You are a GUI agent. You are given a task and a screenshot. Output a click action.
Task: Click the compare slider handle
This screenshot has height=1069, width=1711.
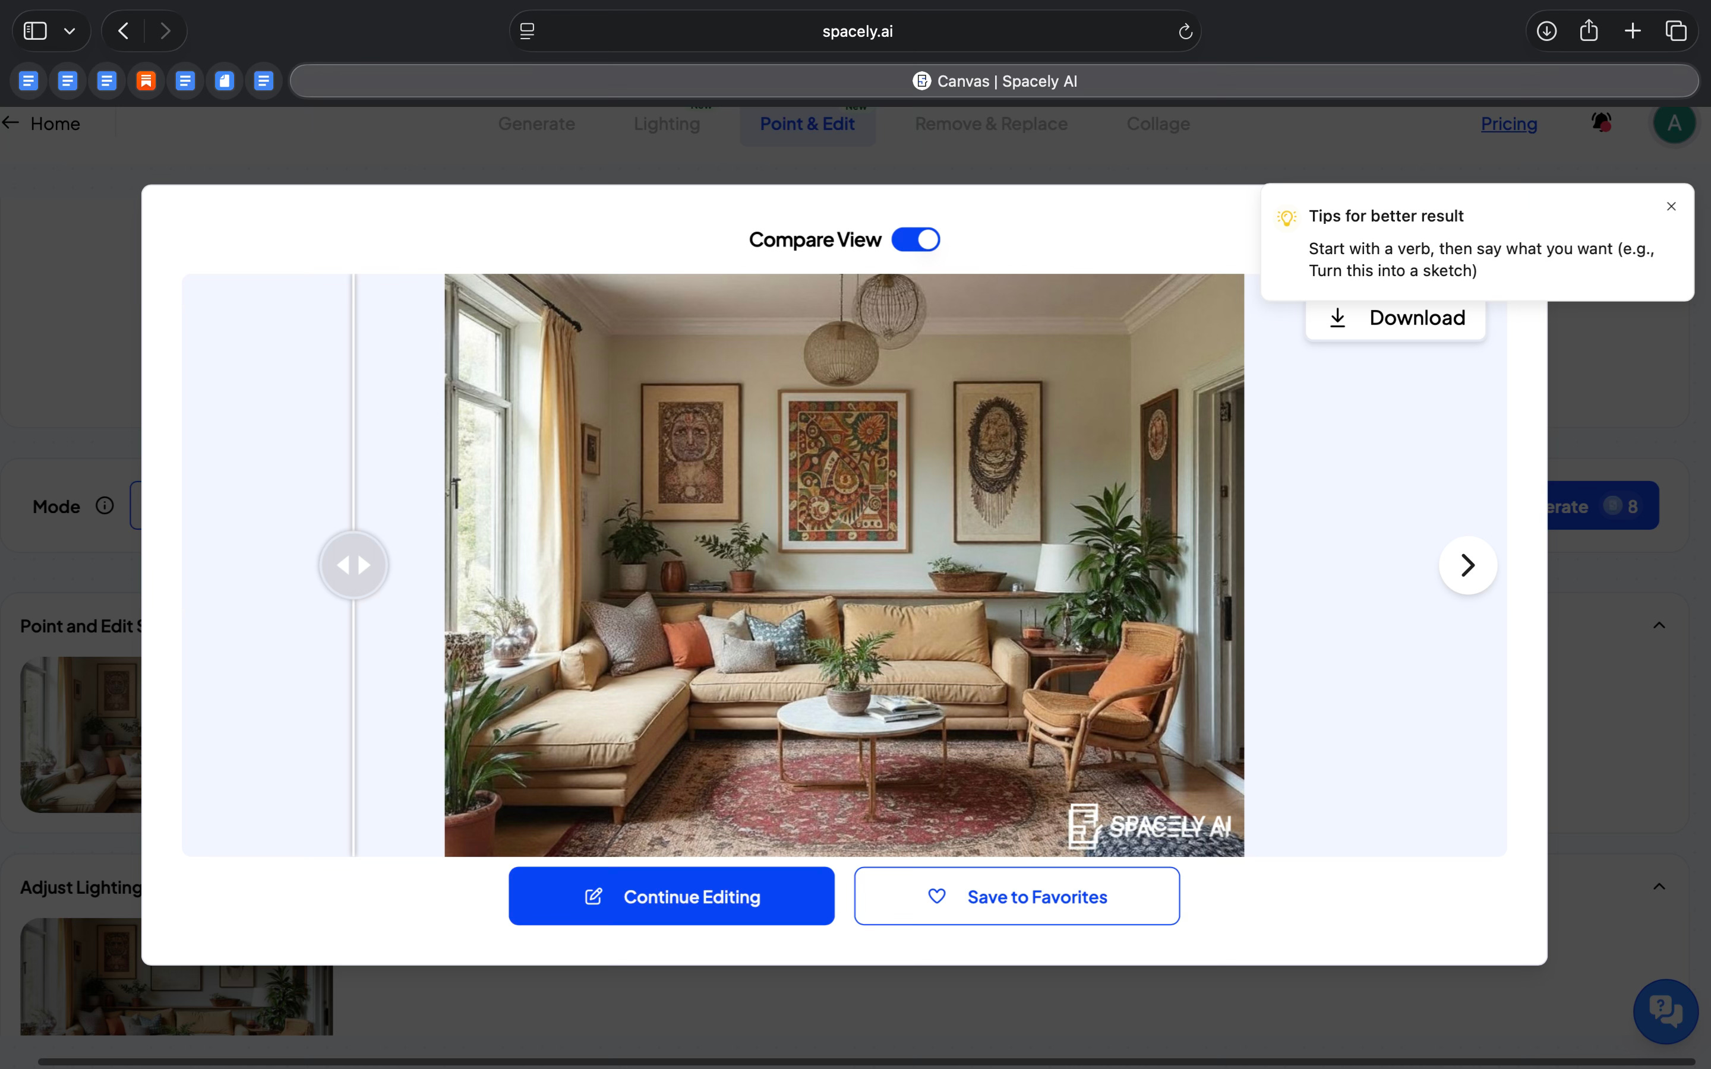point(353,565)
